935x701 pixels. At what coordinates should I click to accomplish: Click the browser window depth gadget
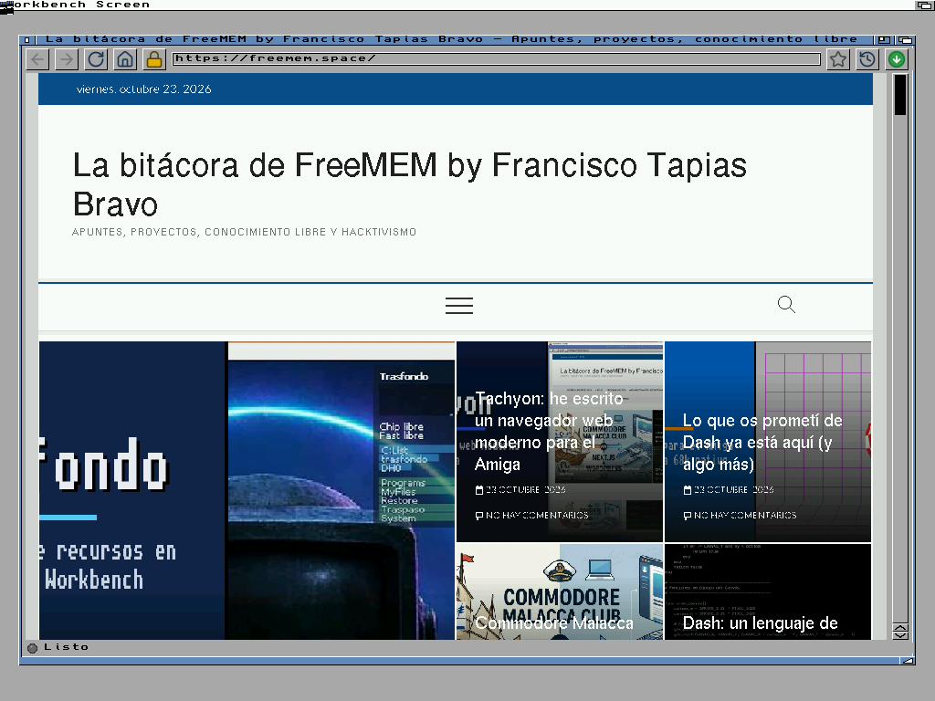tap(905, 40)
